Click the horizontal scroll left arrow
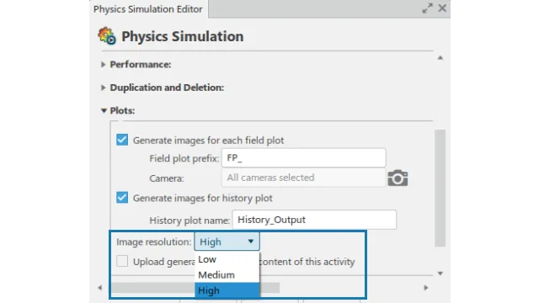Screen dimensions: 539x303 point(99,288)
